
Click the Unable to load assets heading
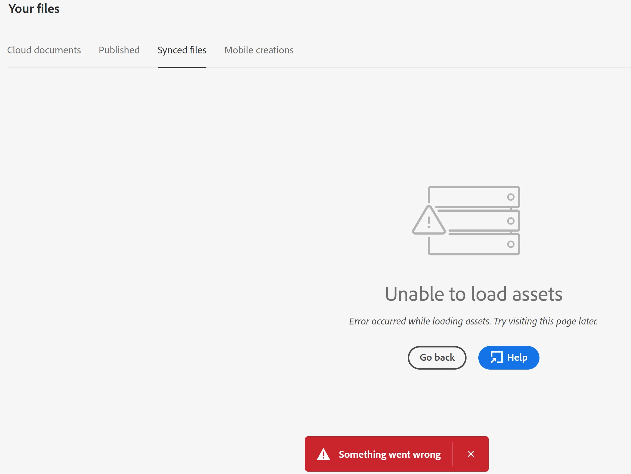pyautogui.click(x=474, y=294)
